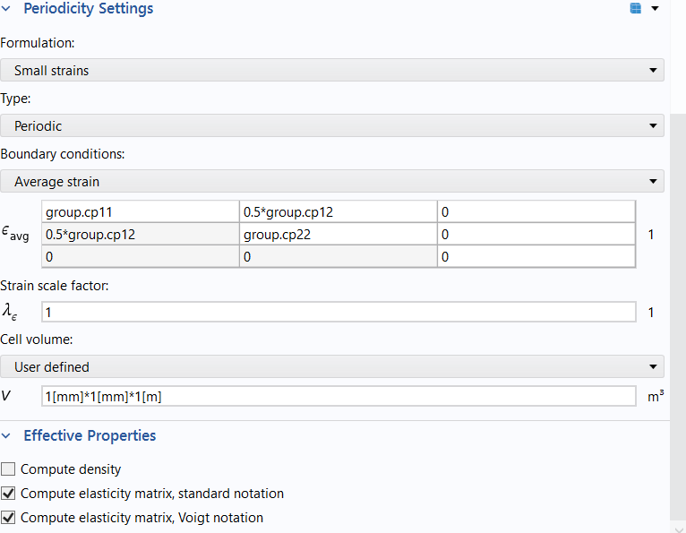The height and width of the screenshot is (533, 686).
Task: Select the group.cp22 strain matrix cell
Action: (338, 234)
